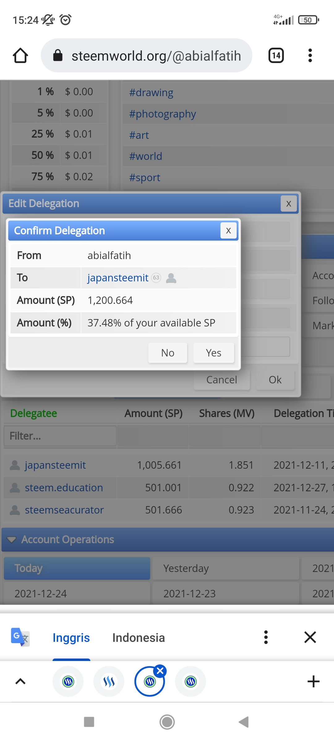Click the Delegatee Filter input field
Image resolution: width=334 pixels, height=742 pixels.
click(60, 436)
